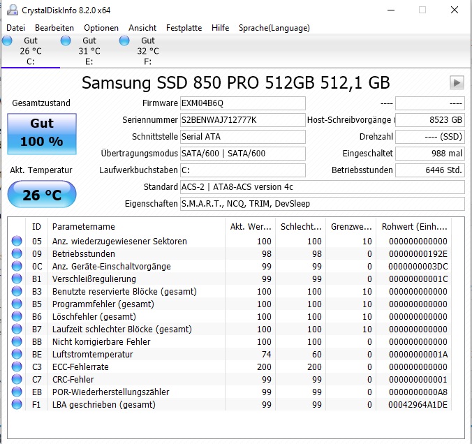472x444 pixels.
Task: Click status orb of CRC-Fehler row
Action: click(x=17, y=379)
